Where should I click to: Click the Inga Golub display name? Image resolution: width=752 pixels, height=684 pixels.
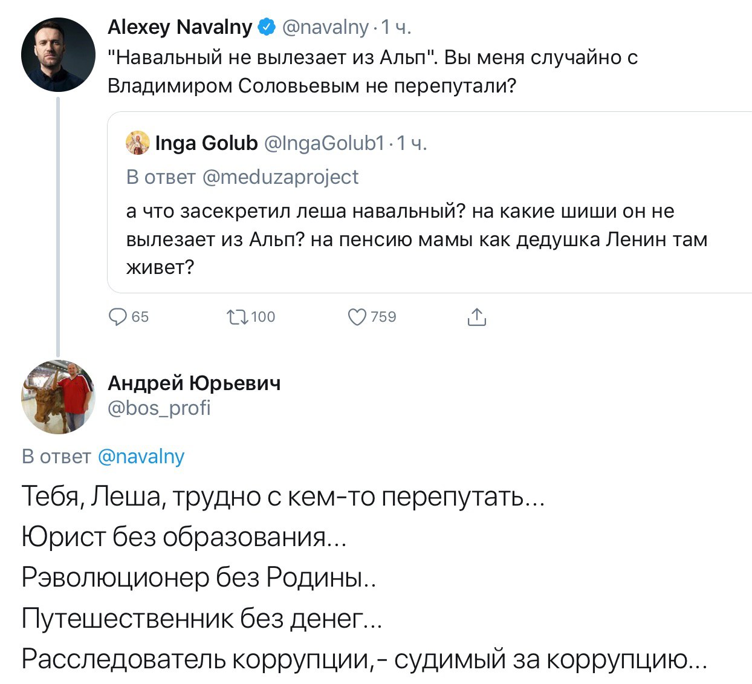click(x=206, y=143)
